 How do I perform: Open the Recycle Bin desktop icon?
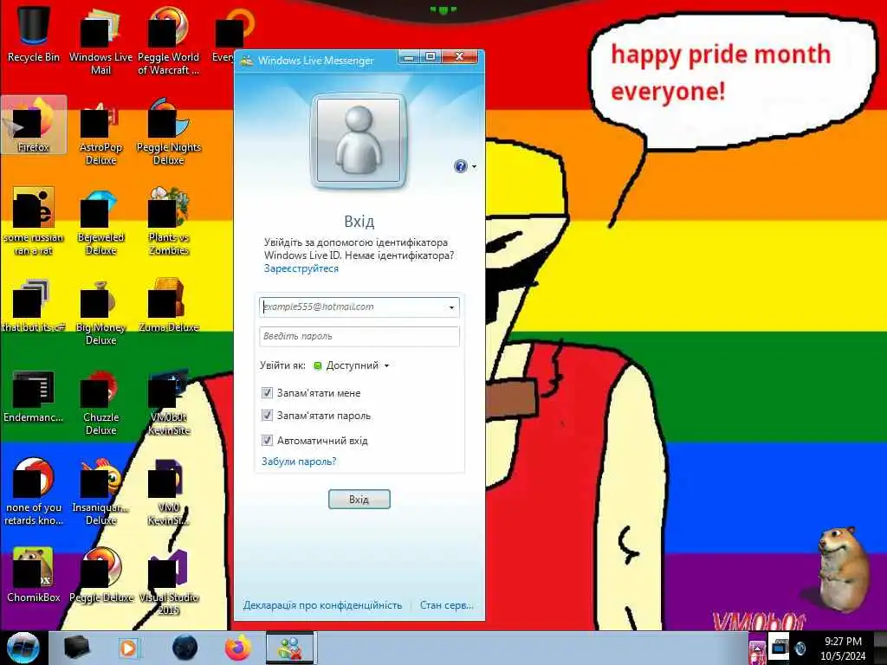34,34
